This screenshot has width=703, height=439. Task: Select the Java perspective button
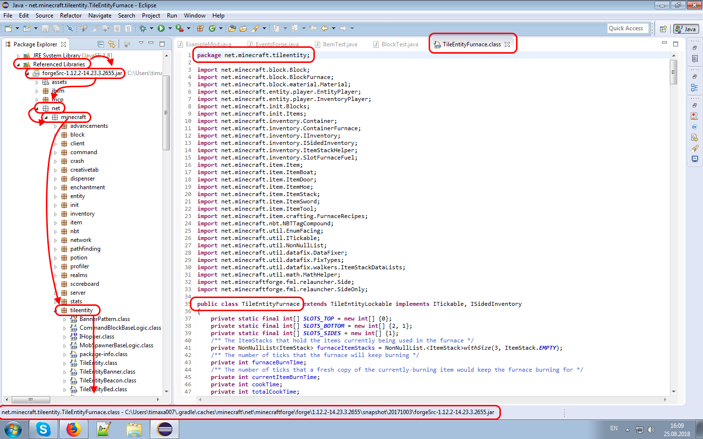coord(686,29)
